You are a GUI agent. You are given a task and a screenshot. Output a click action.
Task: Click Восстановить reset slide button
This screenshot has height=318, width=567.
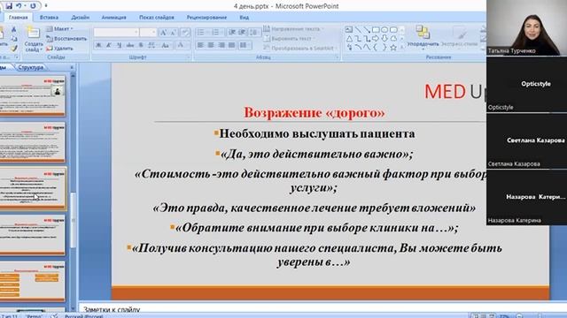[67, 39]
